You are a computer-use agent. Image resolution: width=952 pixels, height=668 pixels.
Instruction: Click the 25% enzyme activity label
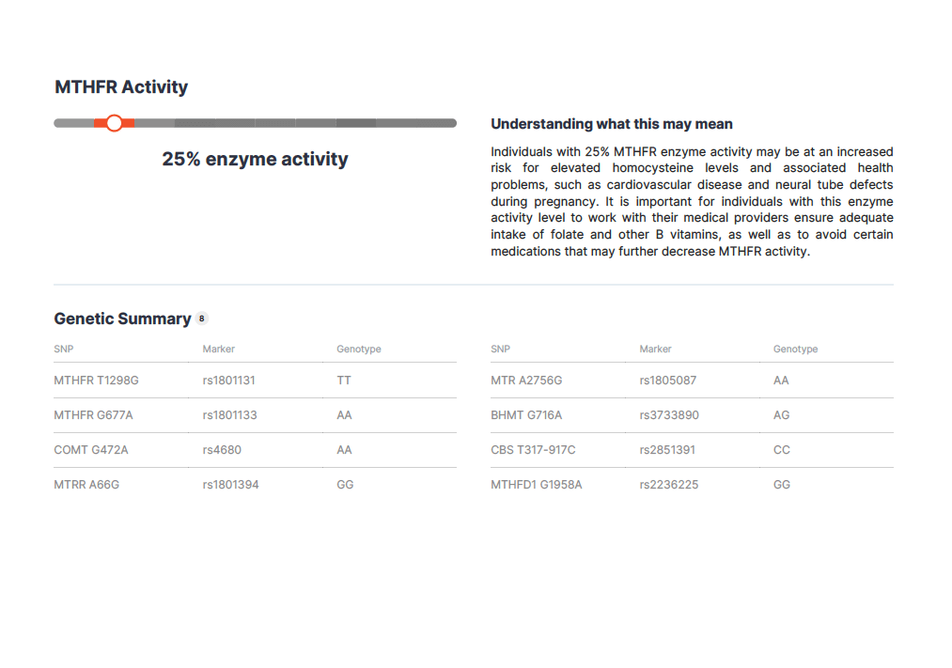pyautogui.click(x=255, y=159)
